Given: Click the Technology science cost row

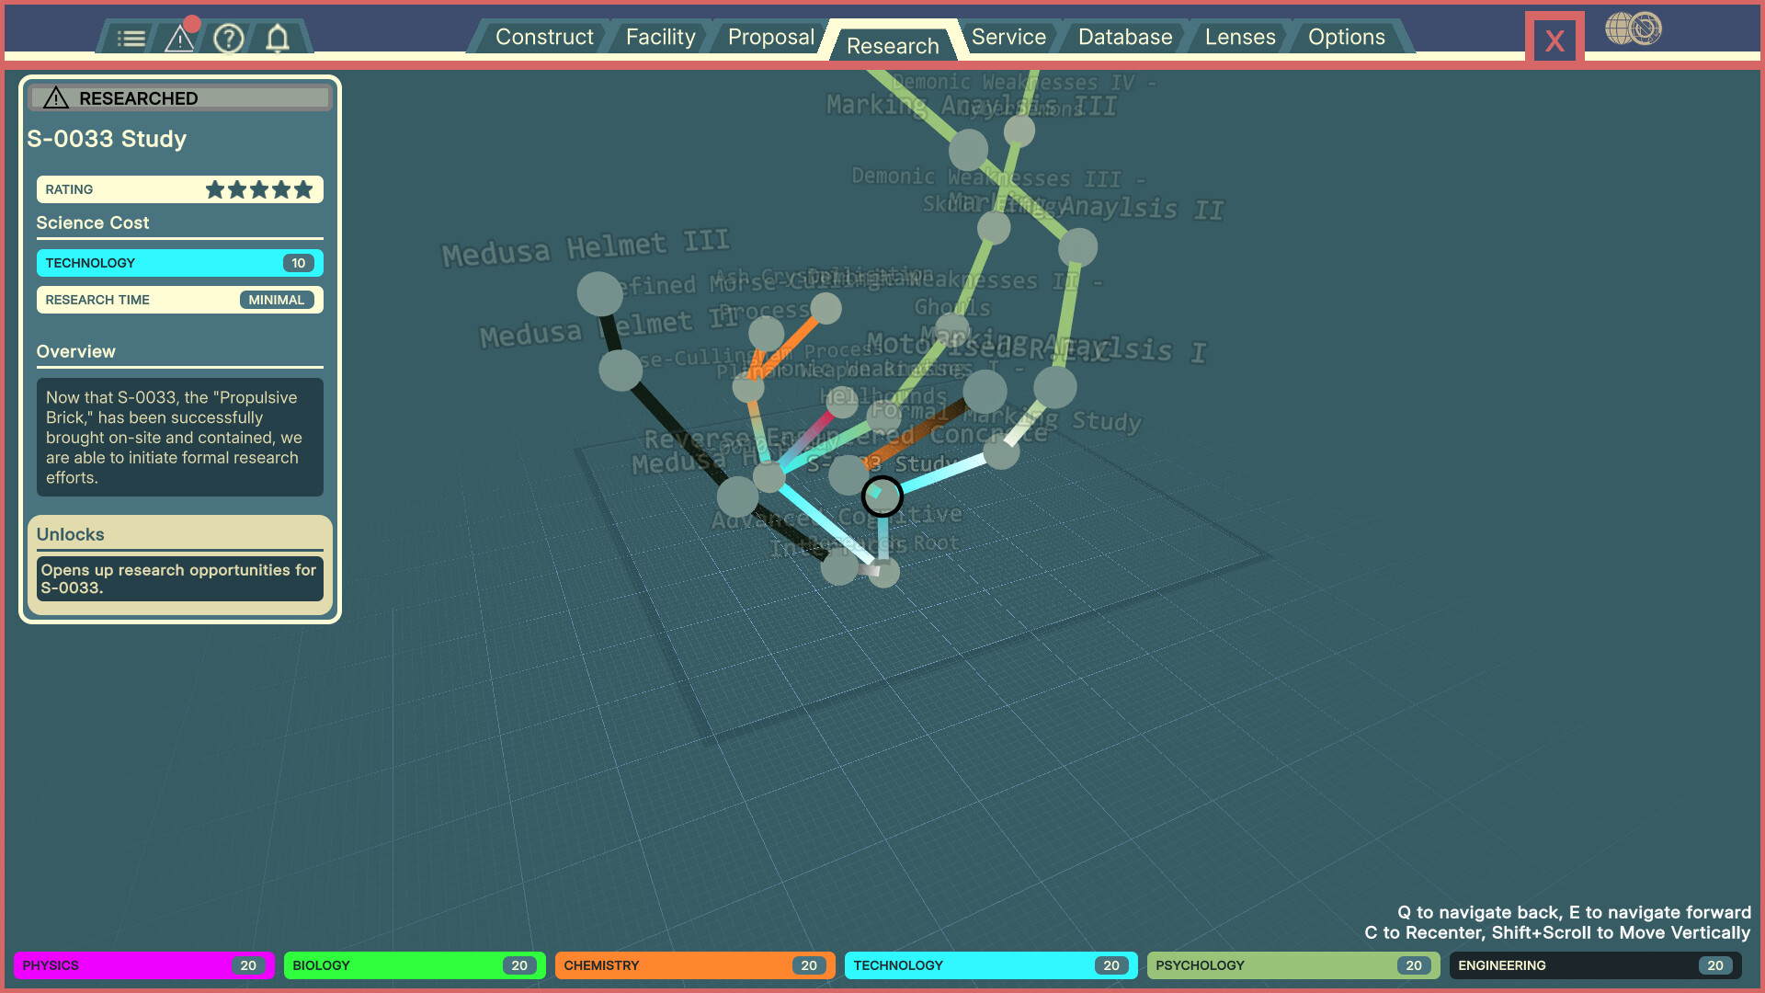Looking at the screenshot, I should [179, 263].
